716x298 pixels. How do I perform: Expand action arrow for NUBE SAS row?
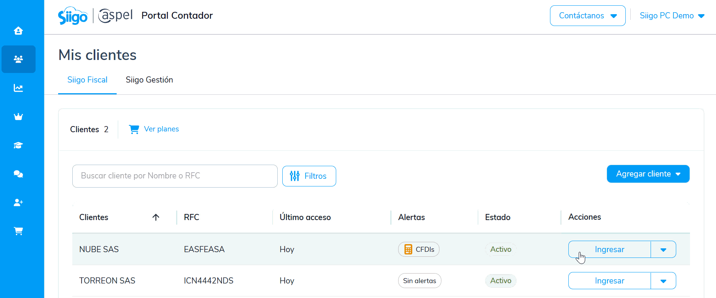pyautogui.click(x=663, y=249)
